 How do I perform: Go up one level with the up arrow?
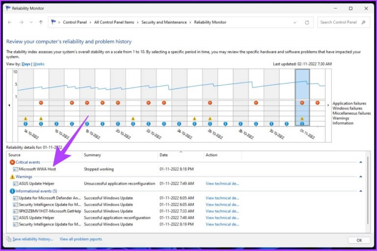coord(41,23)
